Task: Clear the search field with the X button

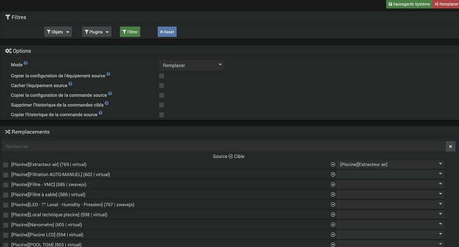Action: (450, 147)
